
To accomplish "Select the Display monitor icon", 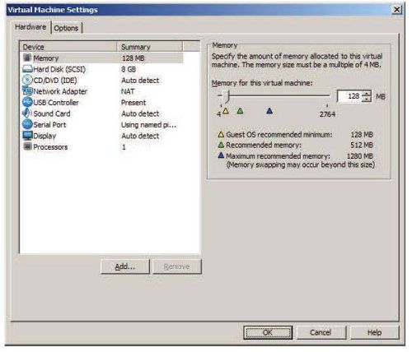I will click(x=27, y=136).
